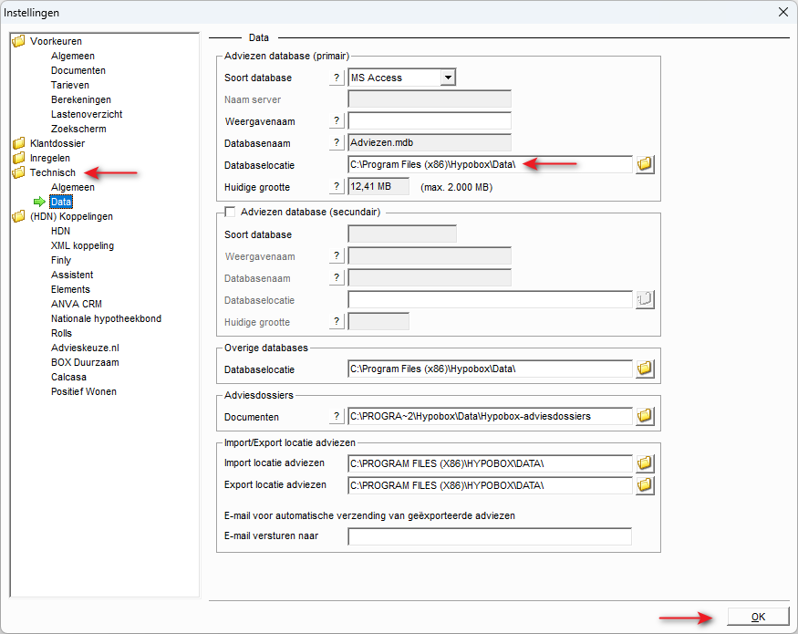Select (HDN) Koppelingen tree item

coord(71,216)
